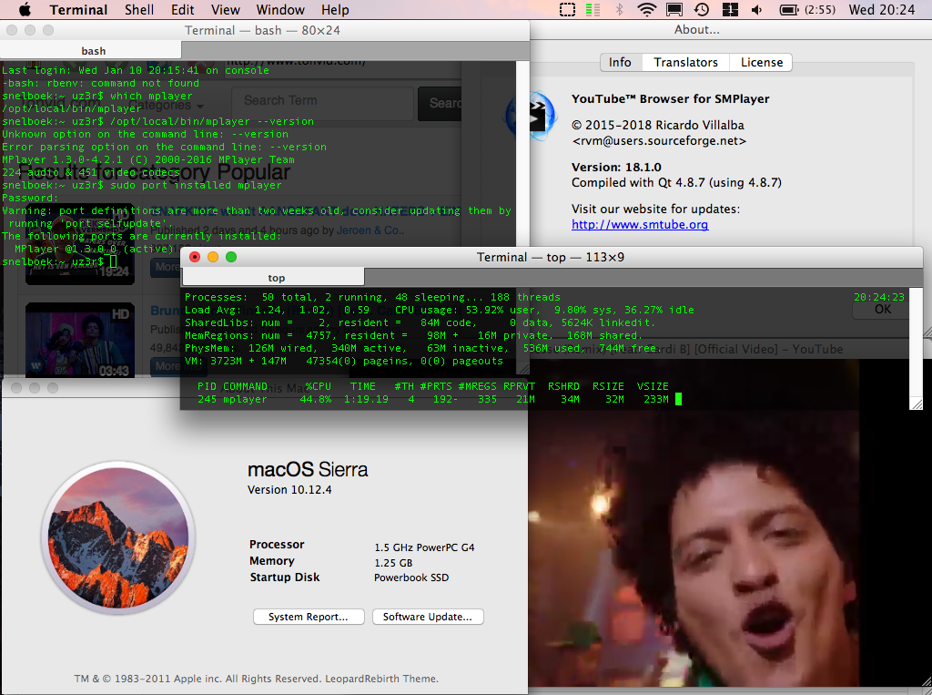Screen dimensions: 932x695
Task: Click the Search Term input field
Action: click(x=322, y=102)
